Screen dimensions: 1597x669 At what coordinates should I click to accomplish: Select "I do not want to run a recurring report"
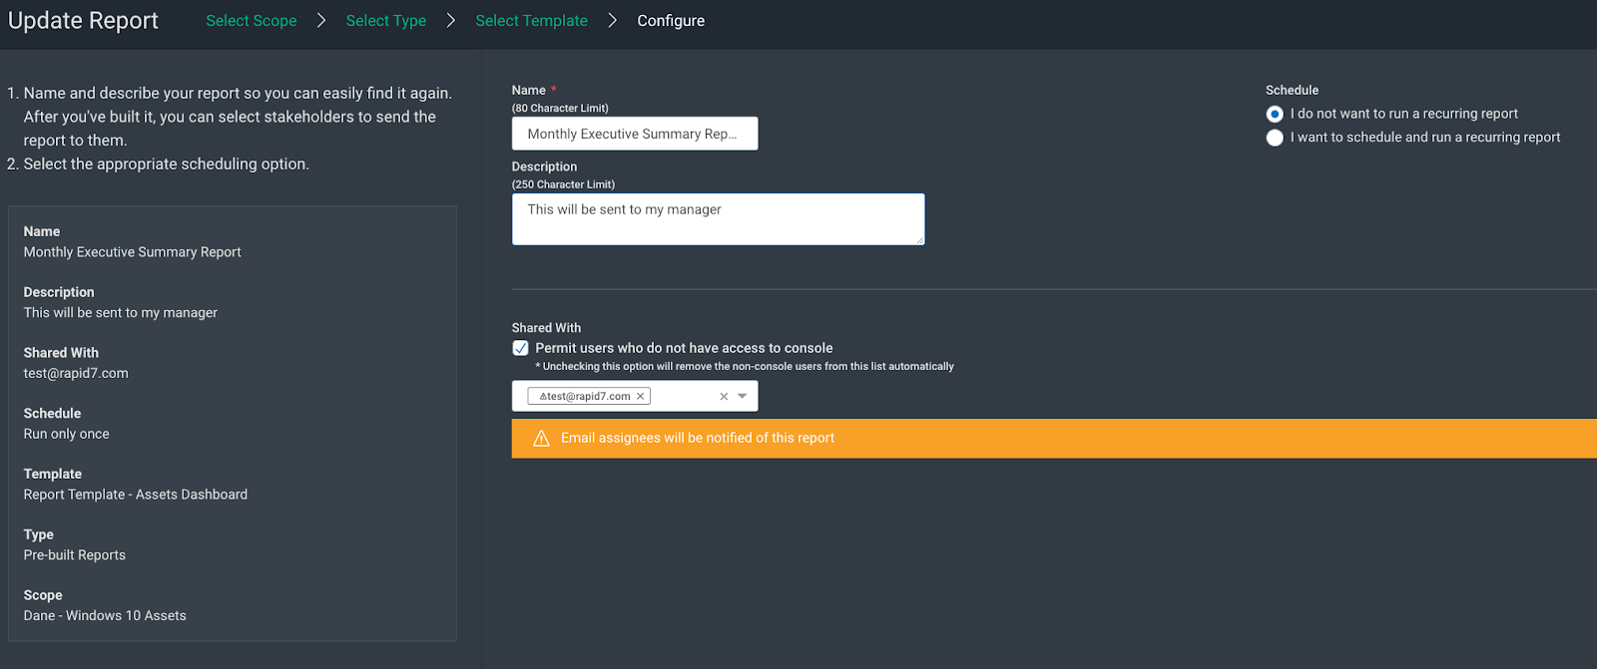tap(1275, 115)
